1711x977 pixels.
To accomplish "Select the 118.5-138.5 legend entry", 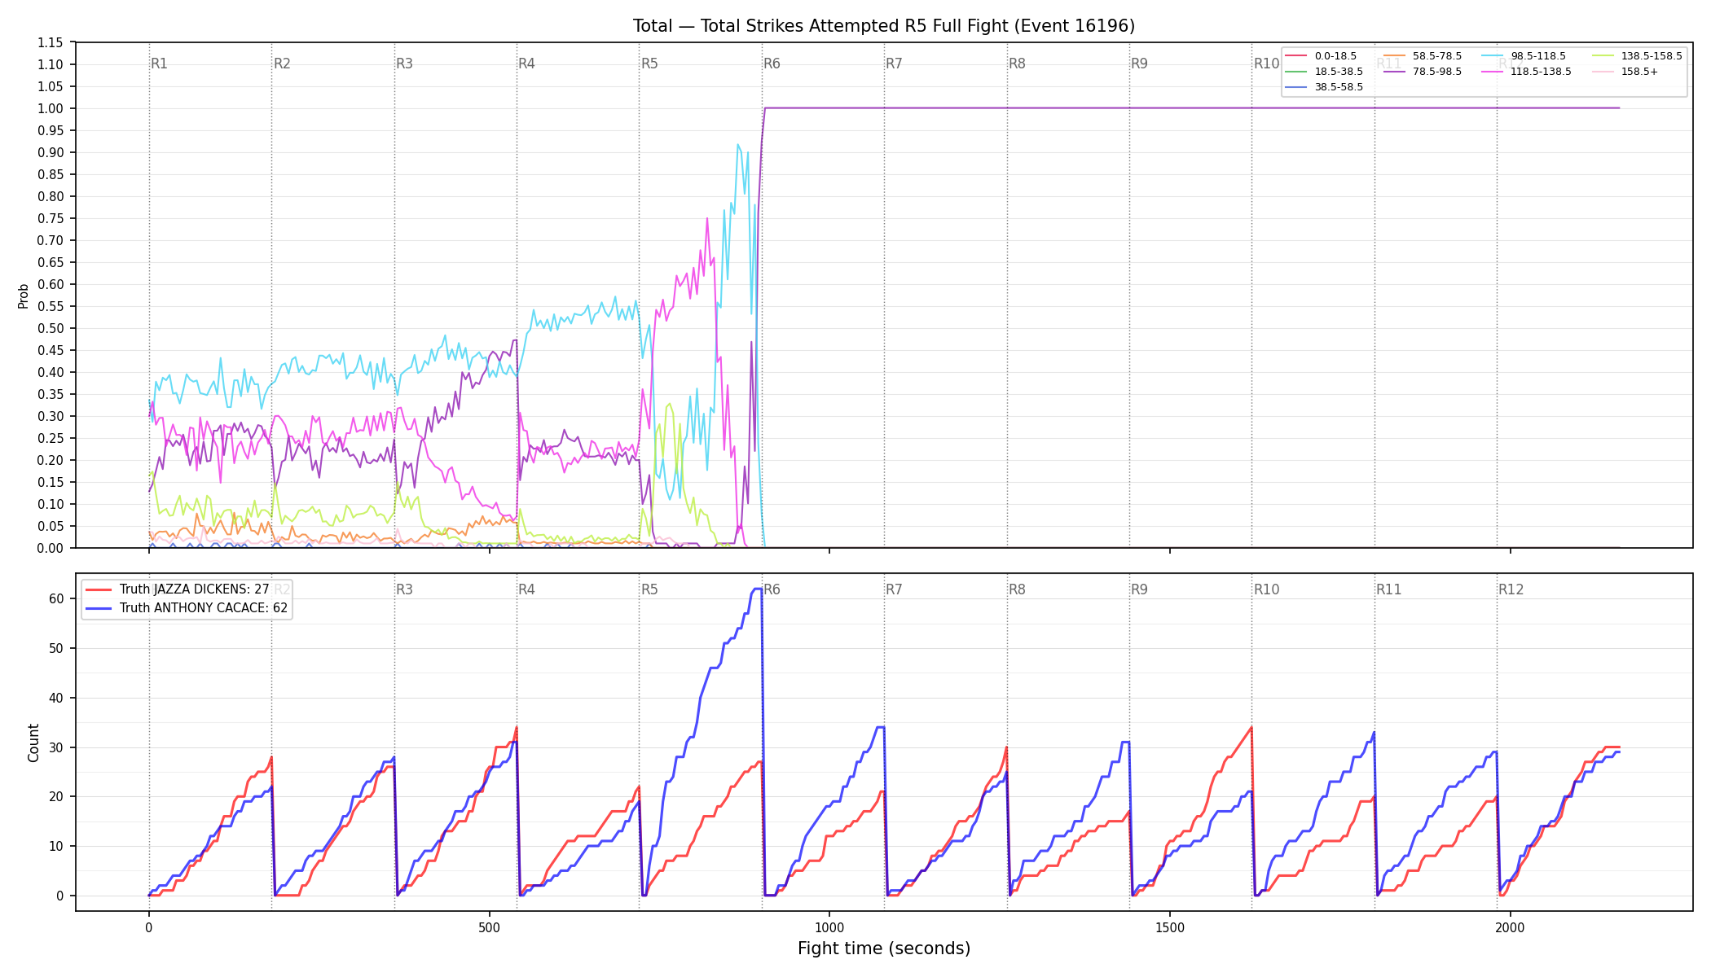I will (1527, 72).
